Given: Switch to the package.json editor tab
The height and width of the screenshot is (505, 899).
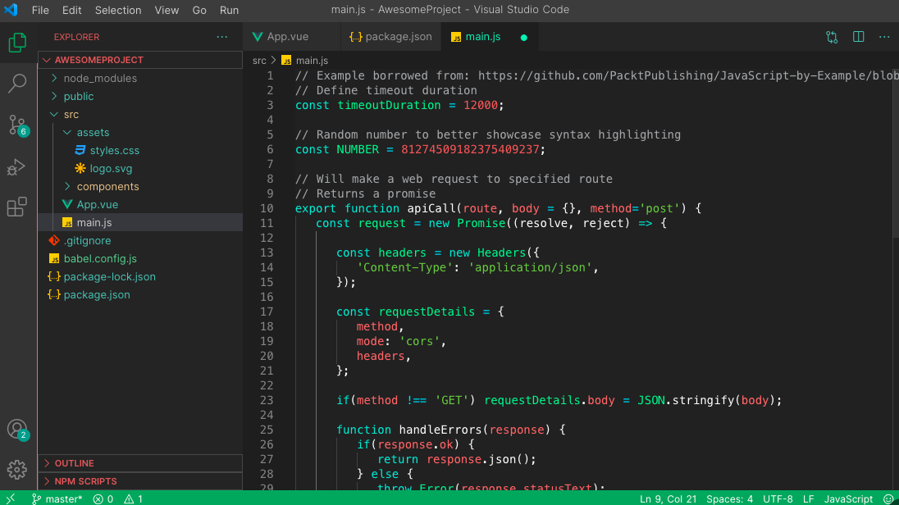Looking at the screenshot, I should (x=390, y=37).
